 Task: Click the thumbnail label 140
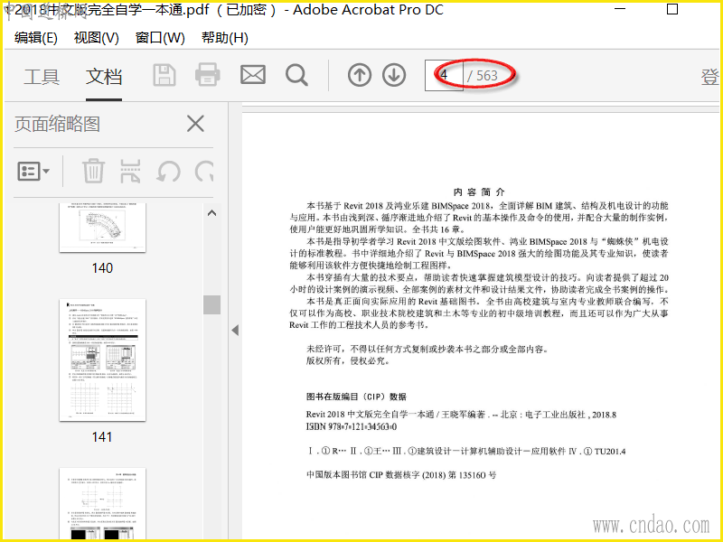pyautogui.click(x=102, y=267)
